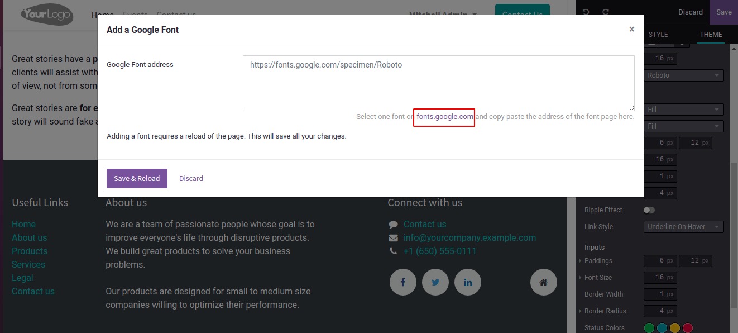Click the home icon button in footer
This screenshot has height=333, width=738.
coord(543,282)
